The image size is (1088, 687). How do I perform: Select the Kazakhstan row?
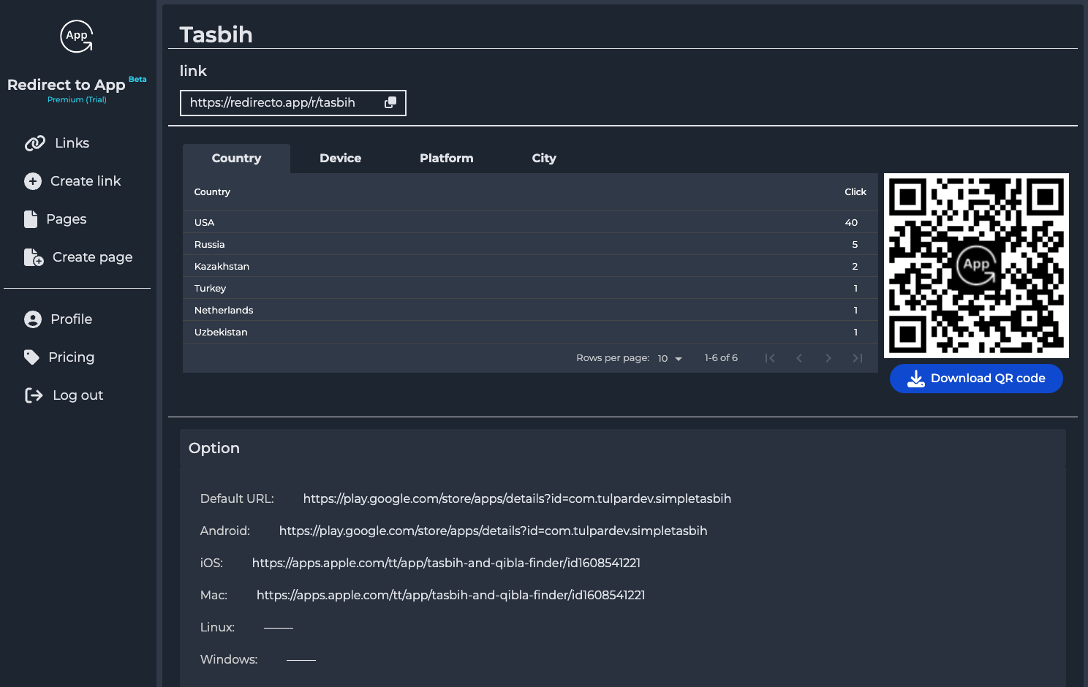click(x=530, y=266)
